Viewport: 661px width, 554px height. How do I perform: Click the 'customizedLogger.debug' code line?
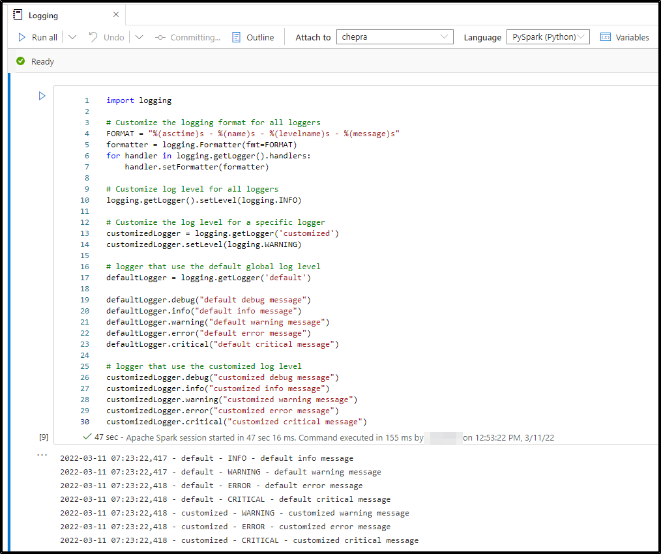(222, 378)
